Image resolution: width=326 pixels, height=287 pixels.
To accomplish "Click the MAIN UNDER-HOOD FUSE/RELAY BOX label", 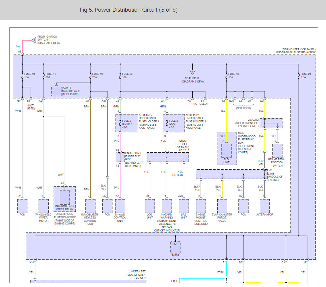I will tap(246, 143).
